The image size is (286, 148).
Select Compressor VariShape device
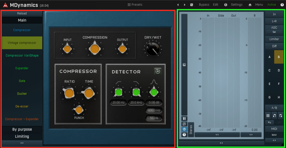point(22,55)
